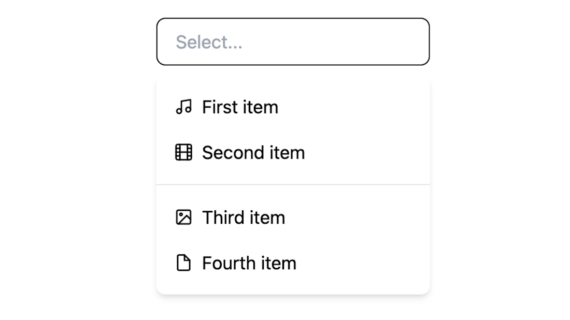Click the blank file document icon
The width and height of the screenshot is (570, 320).
click(183, 263)
